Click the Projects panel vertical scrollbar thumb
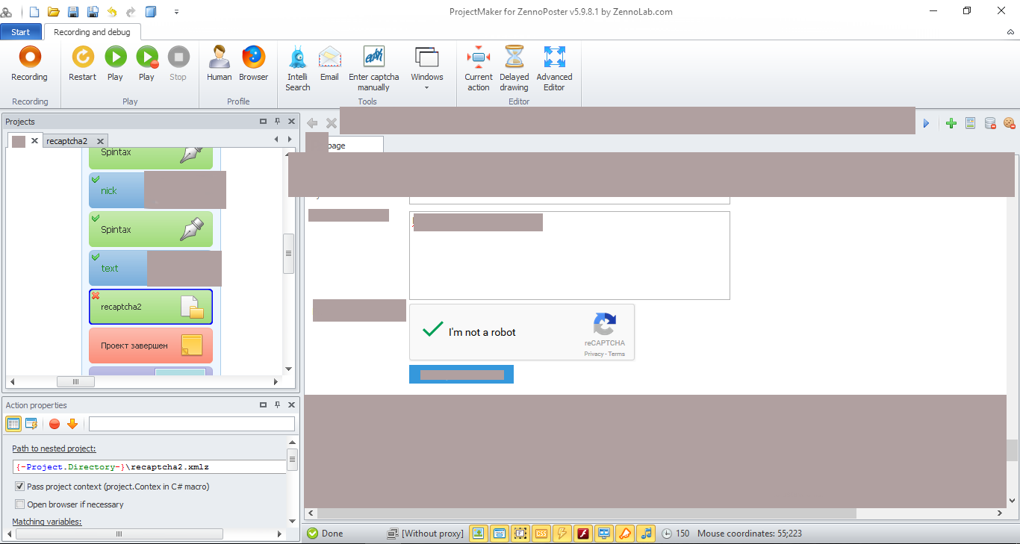1020x544 pixels. click(x=288, y=254)
